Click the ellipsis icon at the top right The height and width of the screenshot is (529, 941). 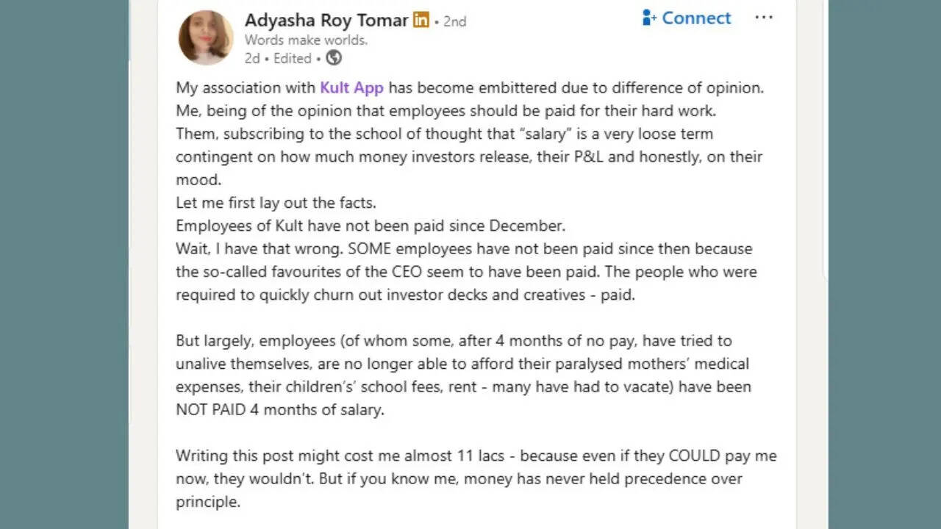coord(764,18)
